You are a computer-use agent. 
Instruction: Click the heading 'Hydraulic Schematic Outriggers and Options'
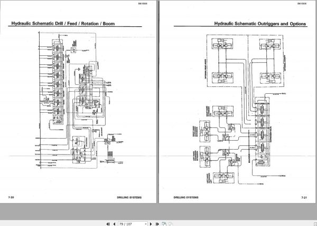[x=260, y=24]
